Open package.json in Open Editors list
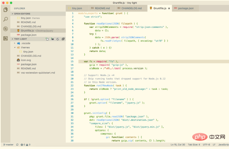The width and height of the screenshot is (229, 149). coord(38,35)
